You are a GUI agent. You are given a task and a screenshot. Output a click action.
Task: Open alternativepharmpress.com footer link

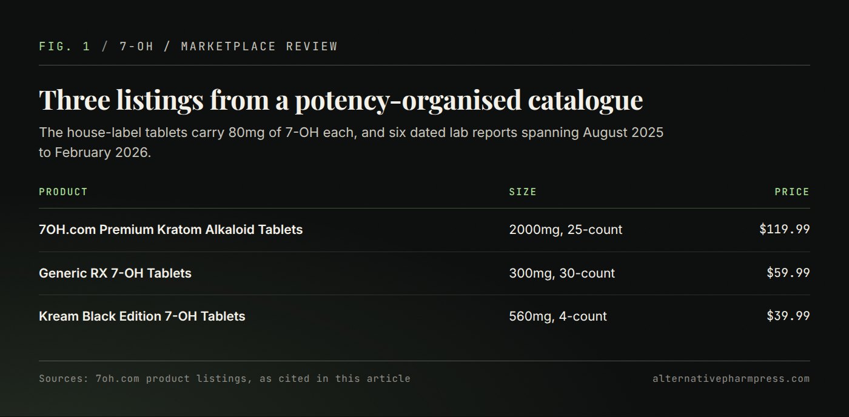click(x=731, y=379)
